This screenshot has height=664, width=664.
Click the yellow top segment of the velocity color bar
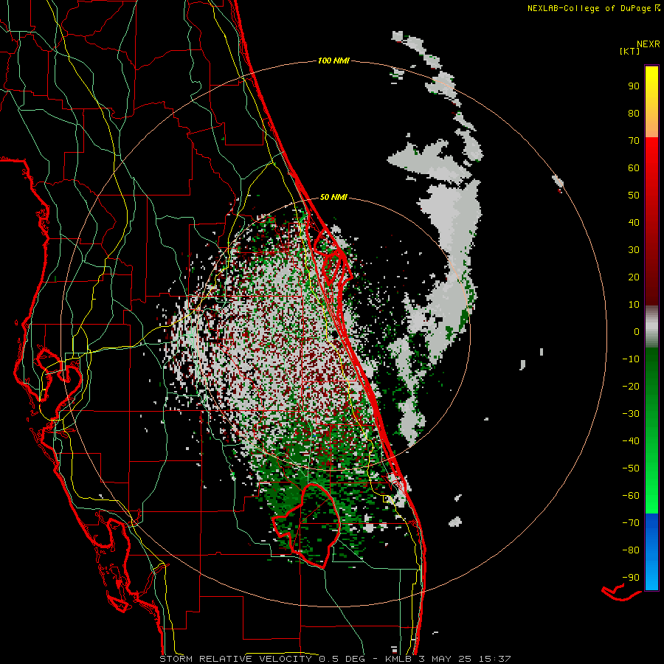651,102
